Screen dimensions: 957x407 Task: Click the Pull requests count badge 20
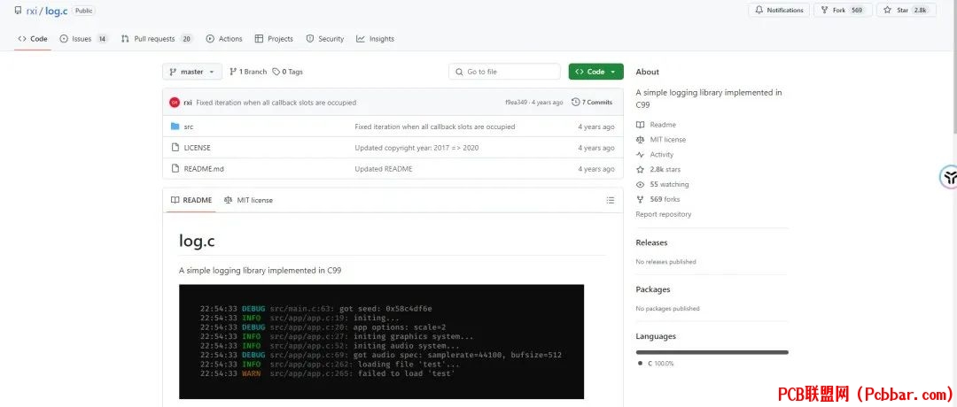(x=186, y=39)
